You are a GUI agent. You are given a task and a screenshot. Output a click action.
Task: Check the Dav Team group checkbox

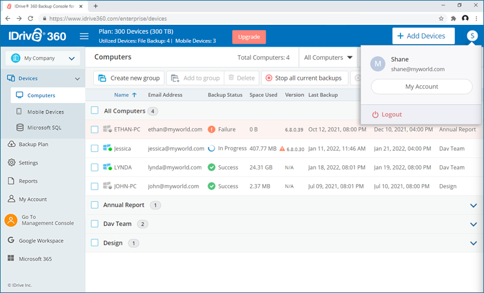[95, 224]
